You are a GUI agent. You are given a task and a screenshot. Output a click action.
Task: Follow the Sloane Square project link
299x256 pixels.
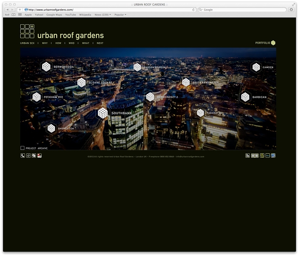pyautogui.click(x=101, y=82)
